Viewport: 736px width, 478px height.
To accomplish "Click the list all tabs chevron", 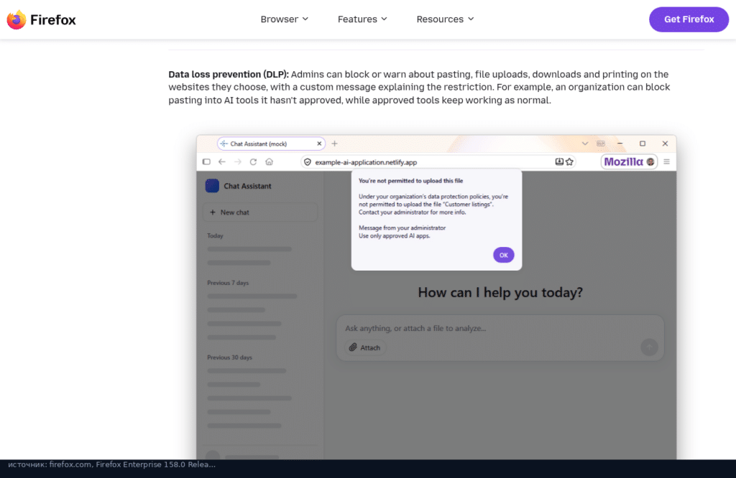I will pyautogui.click(x=585, y=144).
